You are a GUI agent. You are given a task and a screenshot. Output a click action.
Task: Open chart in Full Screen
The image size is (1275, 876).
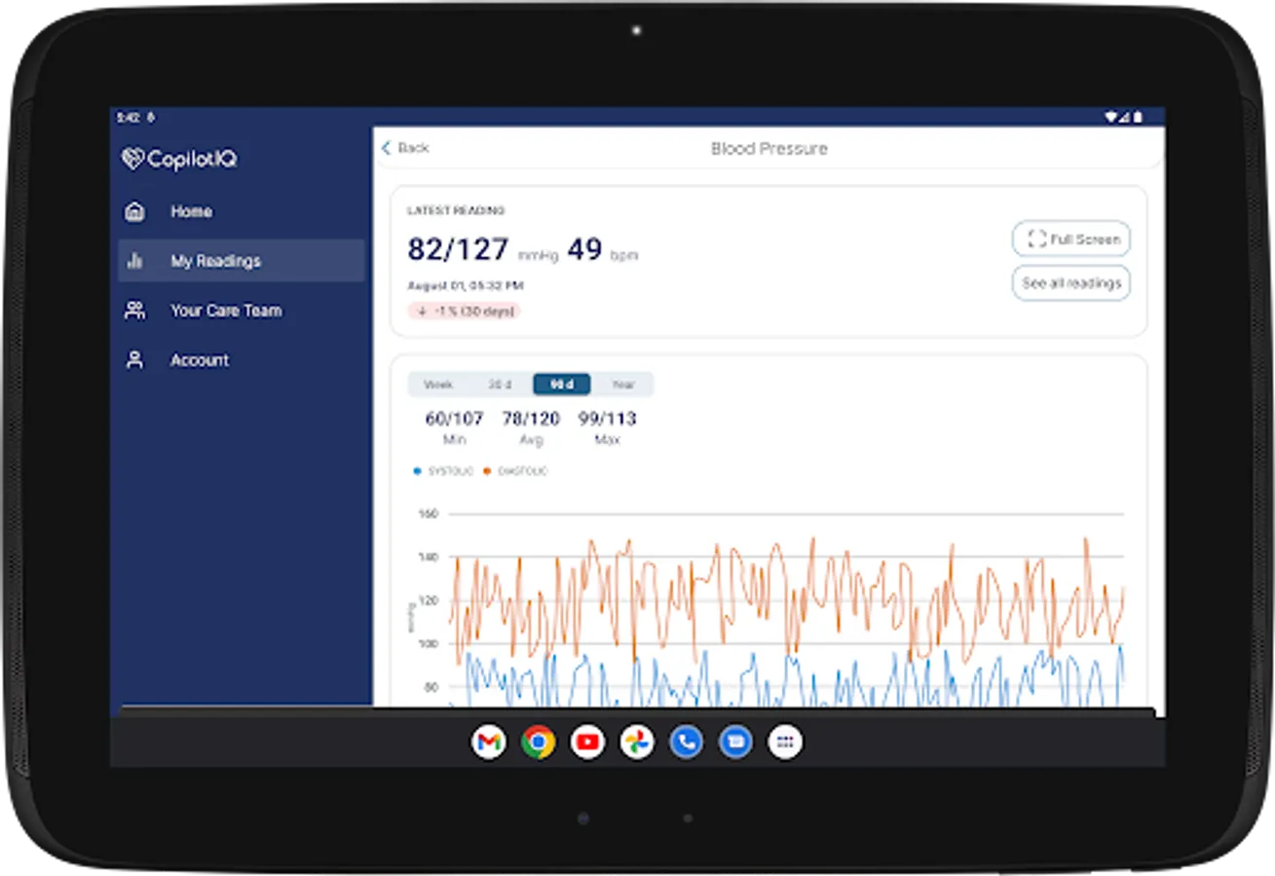1071,238
